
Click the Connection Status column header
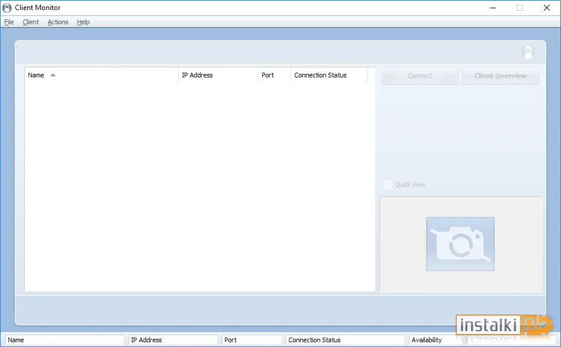point(329,75)
